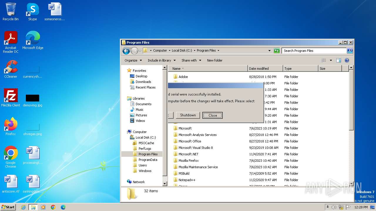The width and height of the screenshot is (376, 211).
Task: Select the sankingdom Word document icon
Action: [32, 184]
